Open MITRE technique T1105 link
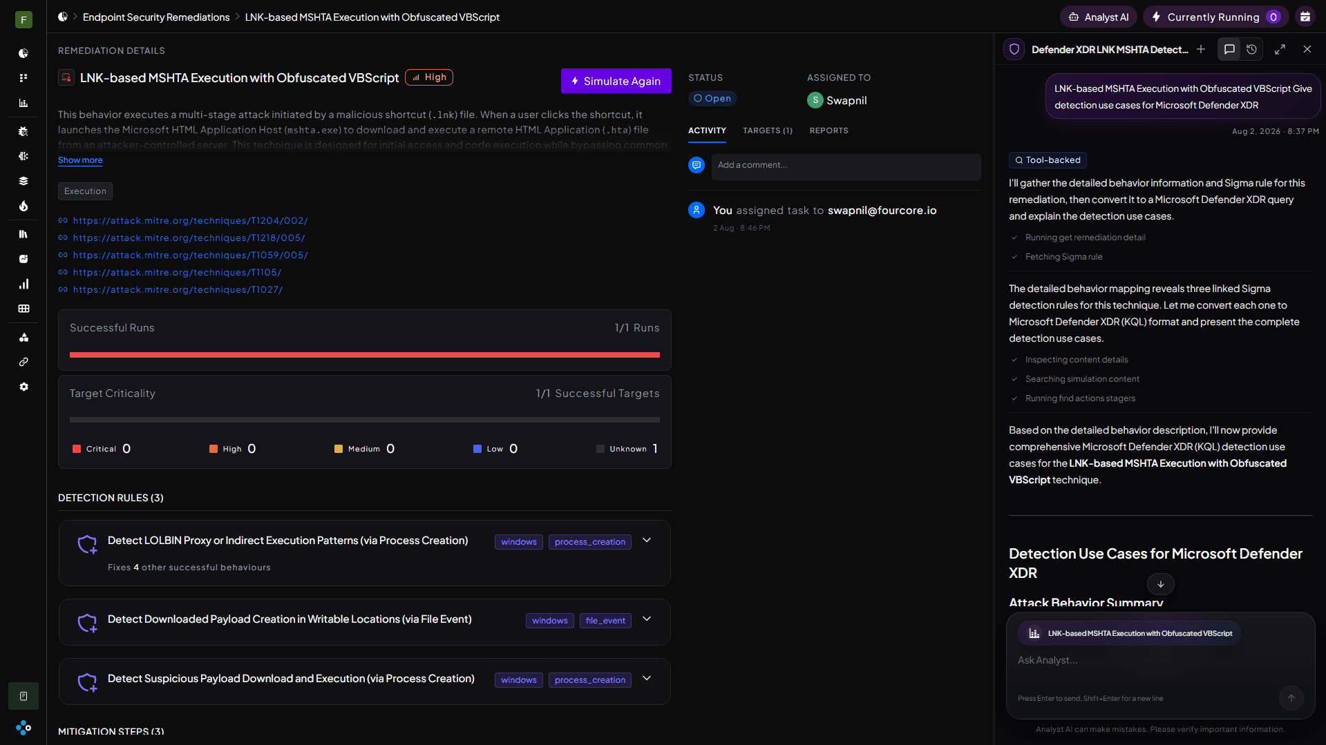Screen dimensions: 1326x745 [x=178, y=273]
